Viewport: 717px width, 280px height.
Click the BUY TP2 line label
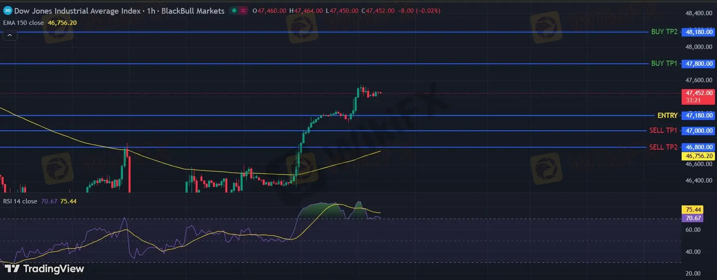point(664,32)
